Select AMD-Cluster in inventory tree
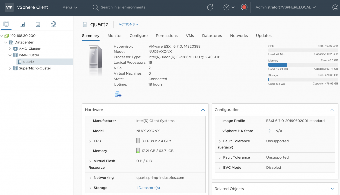This screenshot has width=340, height=195. [30, 49]
